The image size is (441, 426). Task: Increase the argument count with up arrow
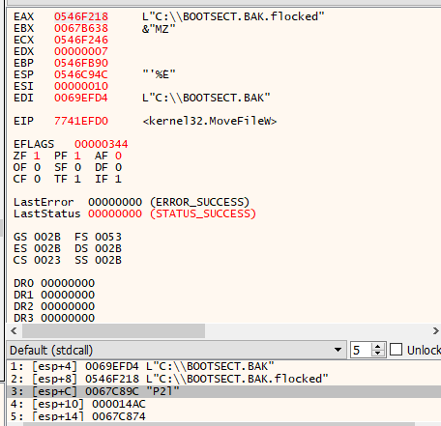378,347
